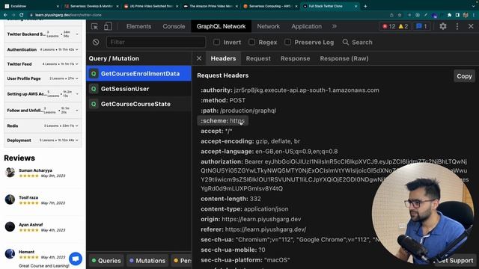Click the origin header URL
This screenshot has width=479, height=269.
click(261, 219)
